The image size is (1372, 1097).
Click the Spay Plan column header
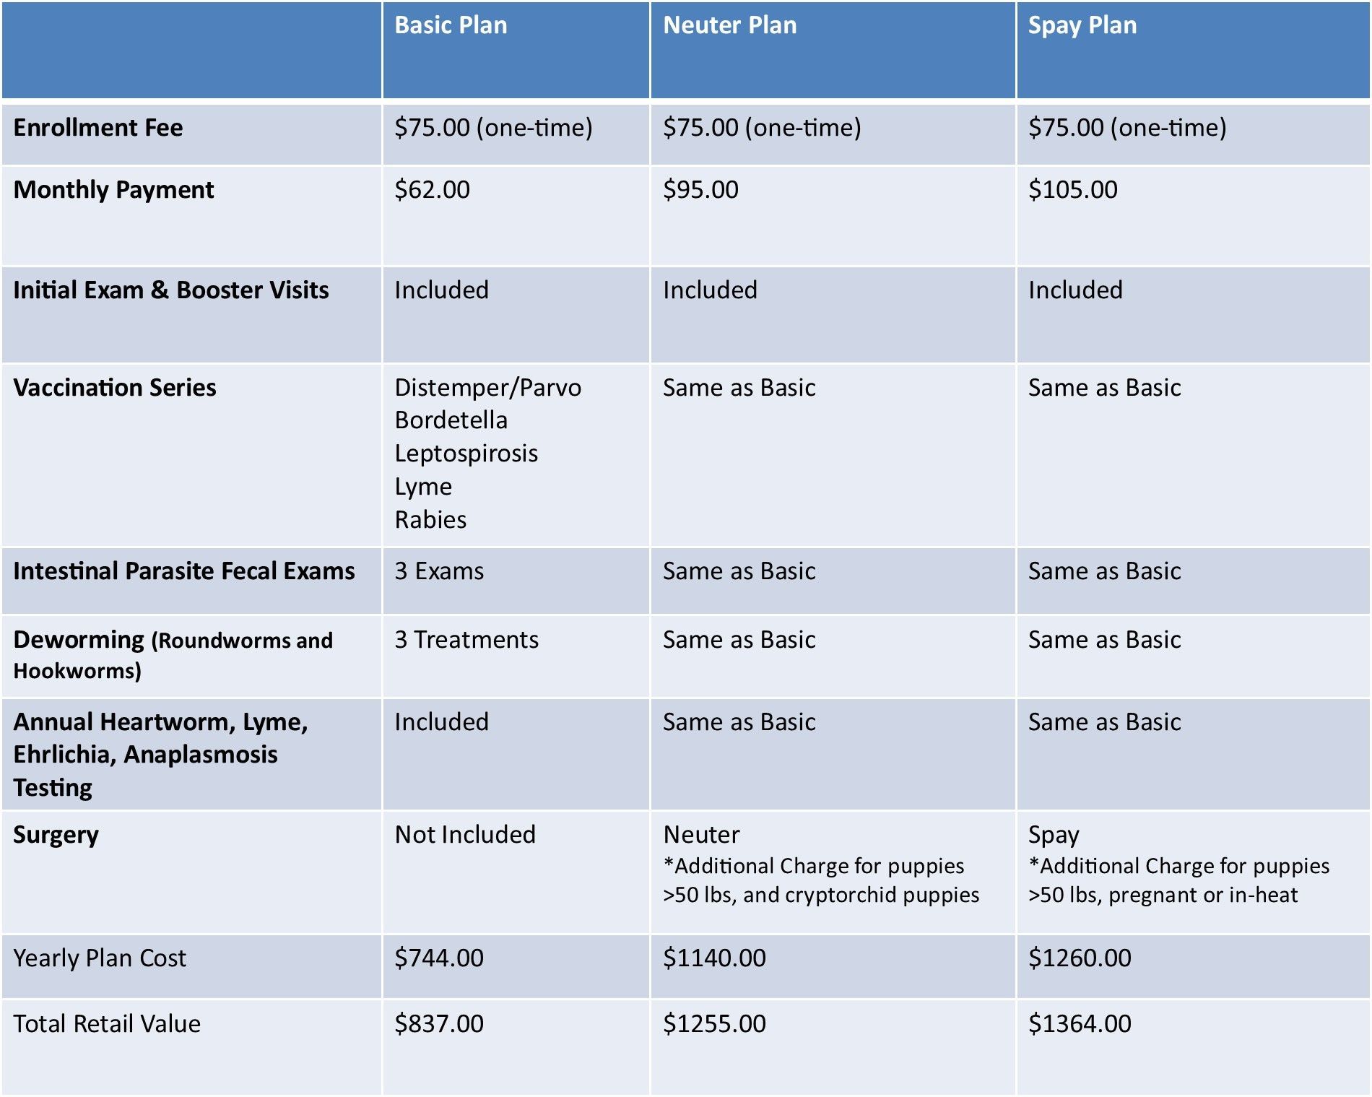(1082, 26)
